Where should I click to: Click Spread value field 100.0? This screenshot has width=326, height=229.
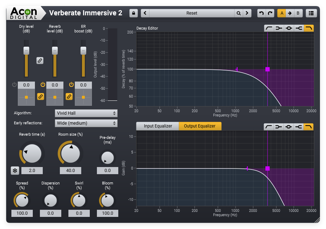point(22,213)
